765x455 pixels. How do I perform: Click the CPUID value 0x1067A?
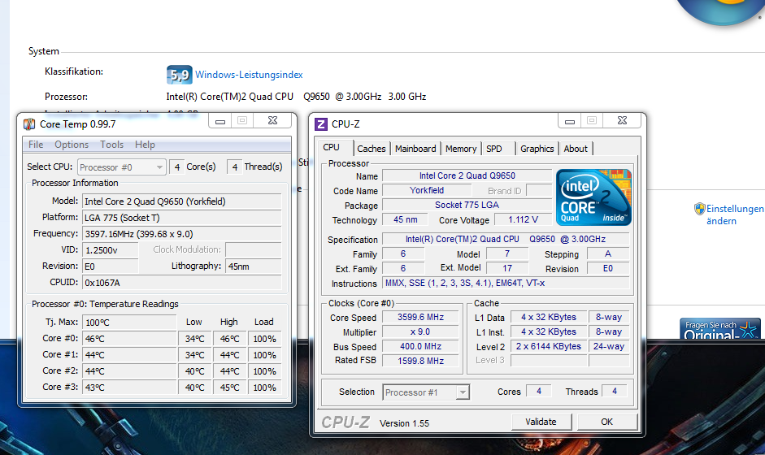click(182, 283)
